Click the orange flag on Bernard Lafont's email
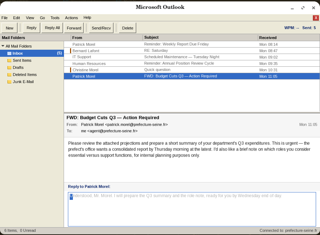 click(x=71, y=51)
